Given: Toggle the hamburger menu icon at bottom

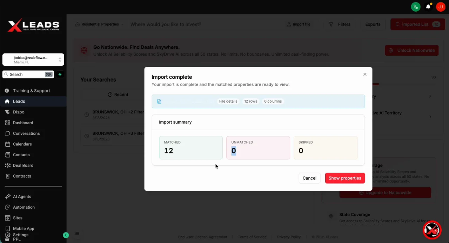Looking at the screenshot, I should pyautogui.click(x=77, y=234).
